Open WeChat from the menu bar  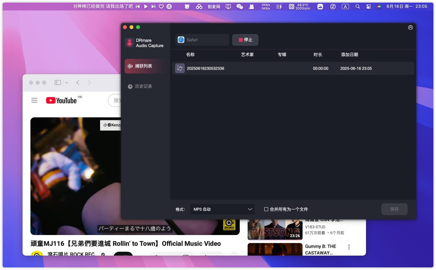[x=240, y=7]
